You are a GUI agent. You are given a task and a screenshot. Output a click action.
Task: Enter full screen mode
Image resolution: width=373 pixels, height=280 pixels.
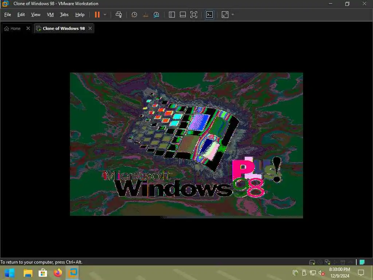[194, 15]
